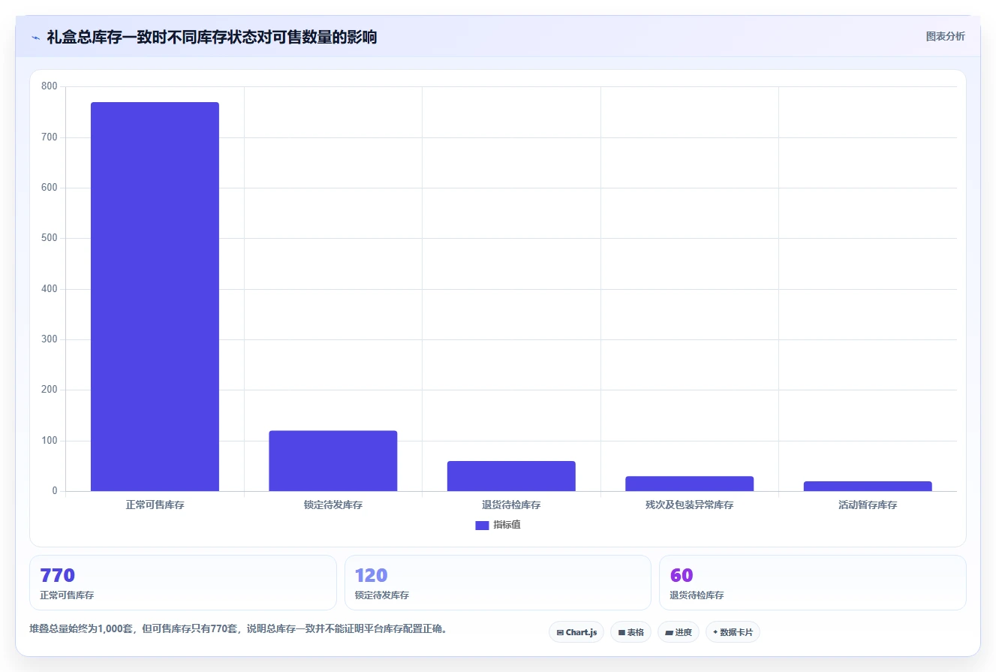996x672 pixels.
Task: Click the 残次及包装异常库存 x-axis label
Action: click(689, 505)
